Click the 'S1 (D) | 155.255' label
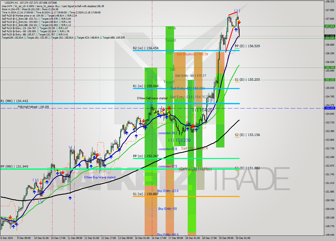The image size is (336, 241). [x=247, y=79]
